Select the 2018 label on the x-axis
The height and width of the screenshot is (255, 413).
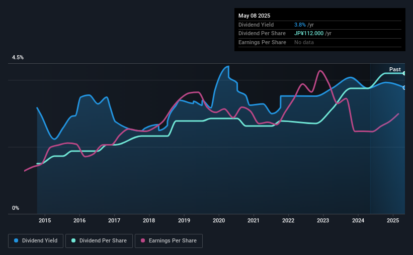click(x=149, y=220)
